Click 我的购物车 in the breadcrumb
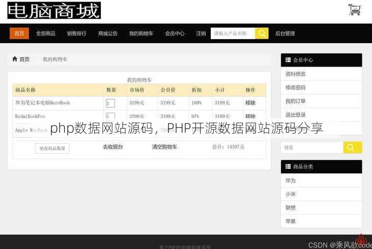This screenshot has width=372, height=249. click(x=55, y=59)
